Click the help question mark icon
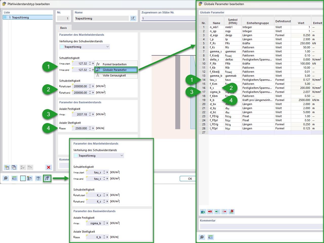324x243 pixels. click(6, 178)
